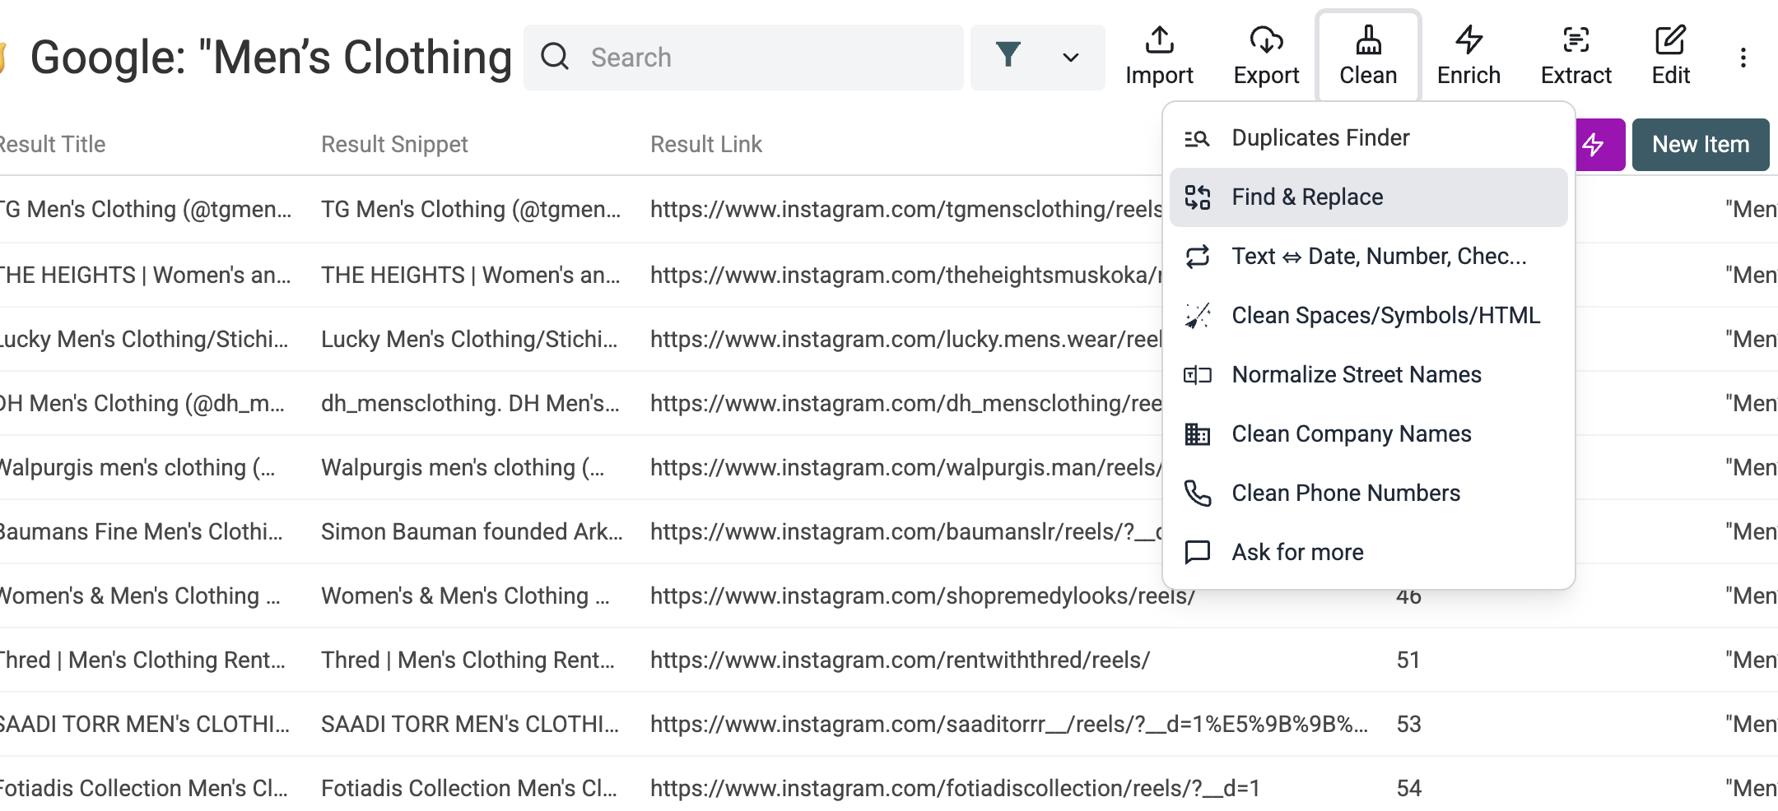
Task: Click the purple lightning bolt button
Action: 1599,145
